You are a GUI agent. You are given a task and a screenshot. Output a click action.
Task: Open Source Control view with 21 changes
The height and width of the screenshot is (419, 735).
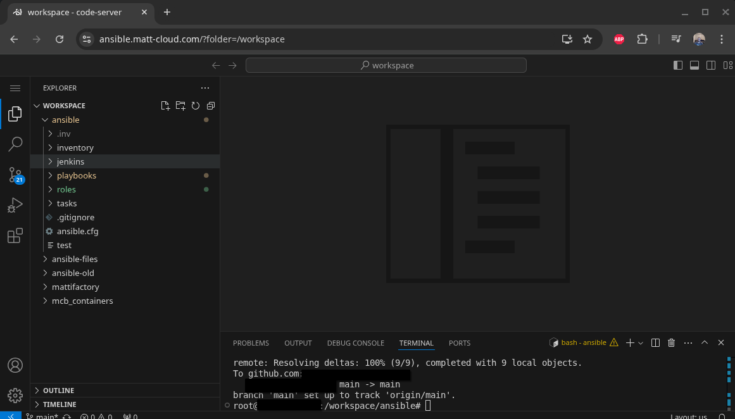(15, 175)
